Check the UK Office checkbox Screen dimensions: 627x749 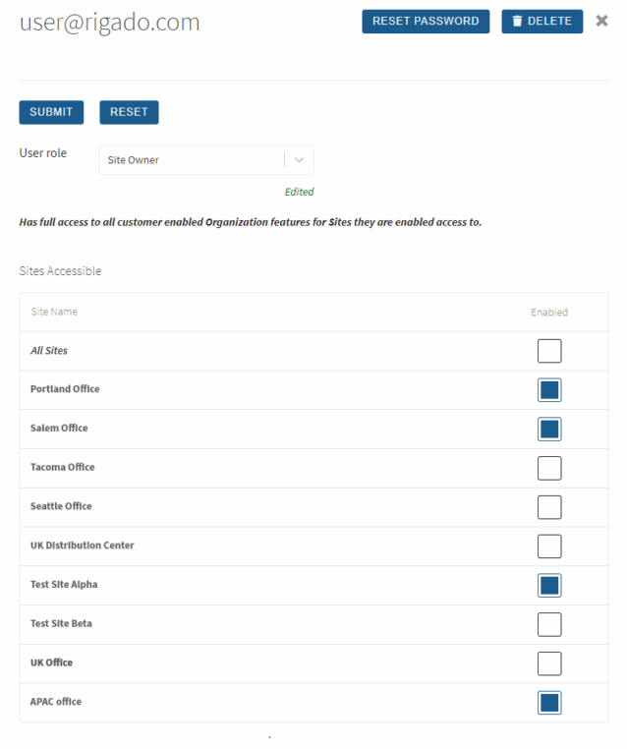(549, 663)
